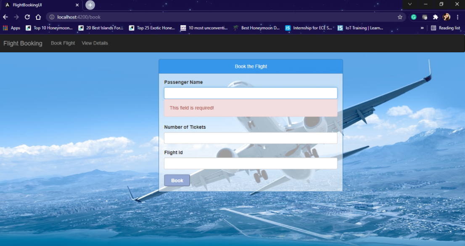Click the browser forward arrow
Screen dimensions: 465x246
[x=16, y=18]
